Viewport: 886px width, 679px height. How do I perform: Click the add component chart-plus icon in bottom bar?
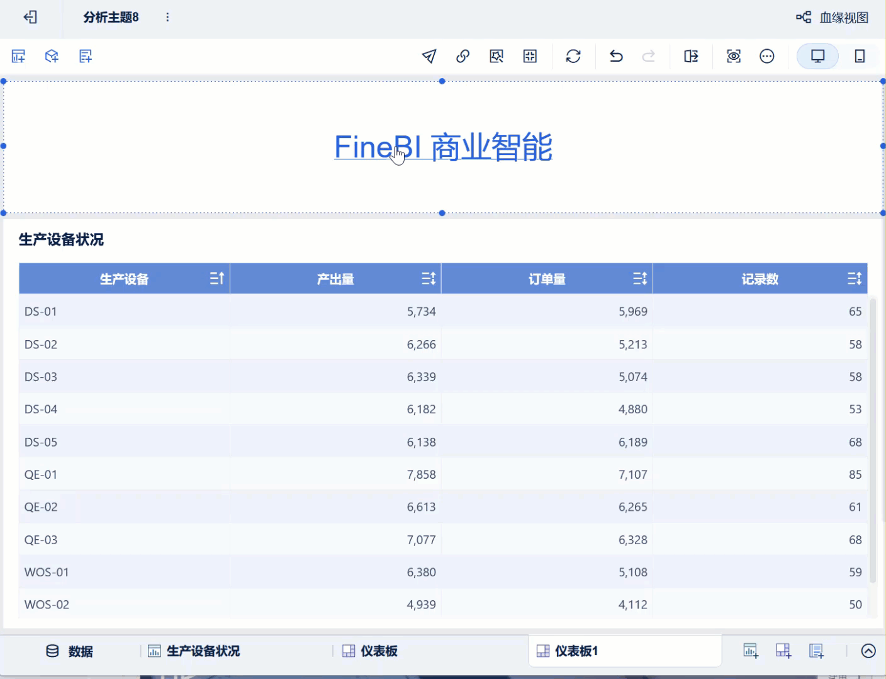click(x=751, y=651)
